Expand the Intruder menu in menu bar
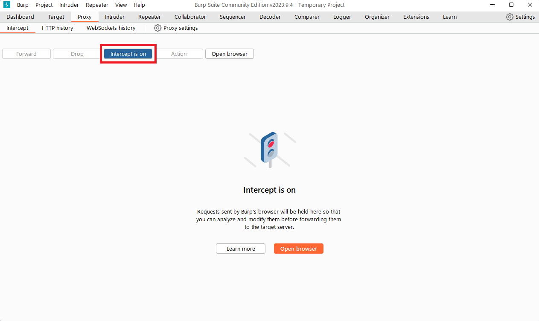 click(x=69, y=5)
